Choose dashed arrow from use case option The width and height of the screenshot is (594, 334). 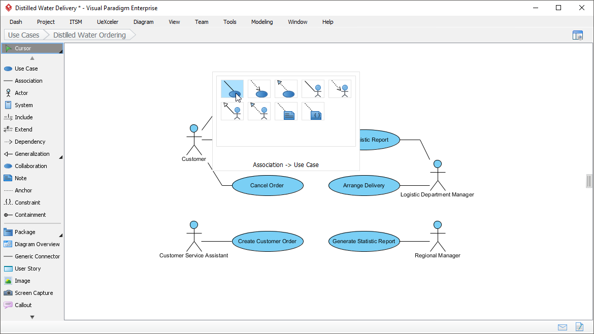click(286, 89)
